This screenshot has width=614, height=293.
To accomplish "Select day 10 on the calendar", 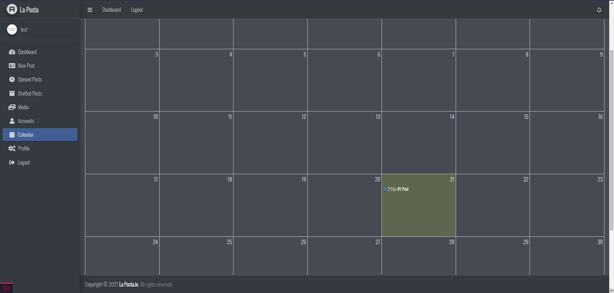I will coord(155,117).
